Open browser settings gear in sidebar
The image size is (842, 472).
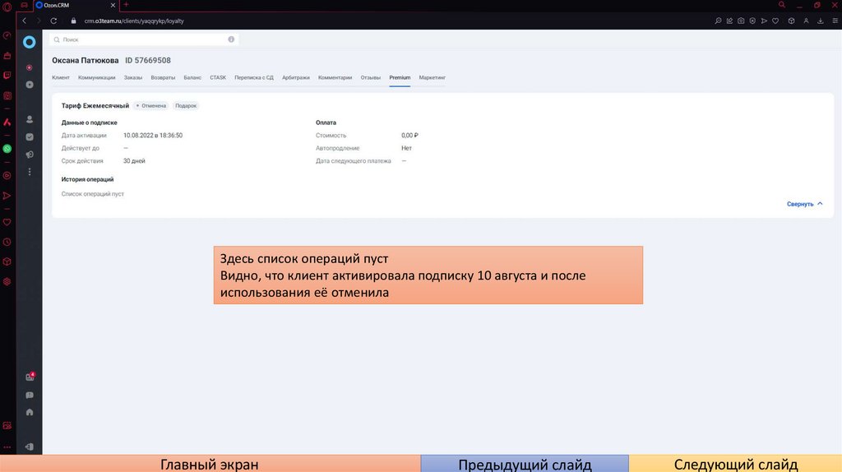pos(7,281)
